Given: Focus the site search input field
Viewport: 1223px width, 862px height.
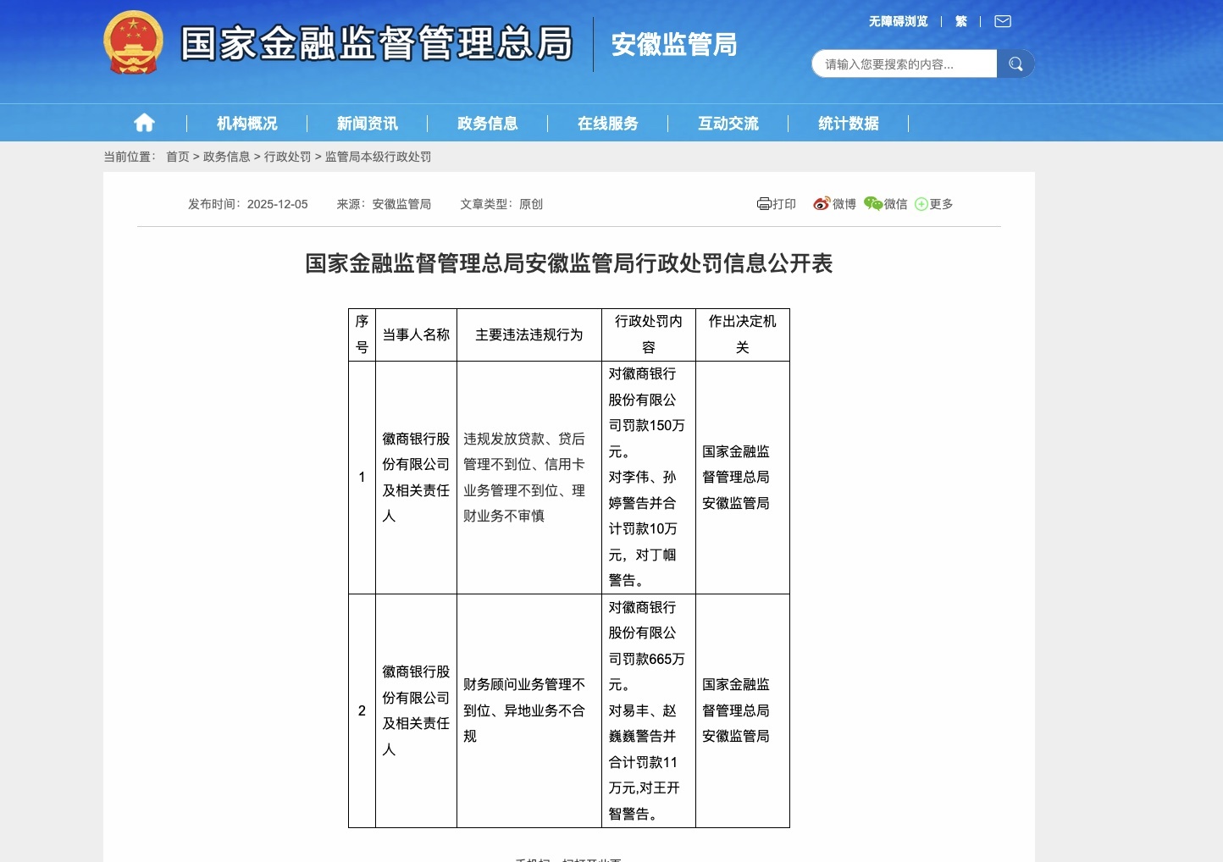Looking at the screenshot, I should click(905, 64).
